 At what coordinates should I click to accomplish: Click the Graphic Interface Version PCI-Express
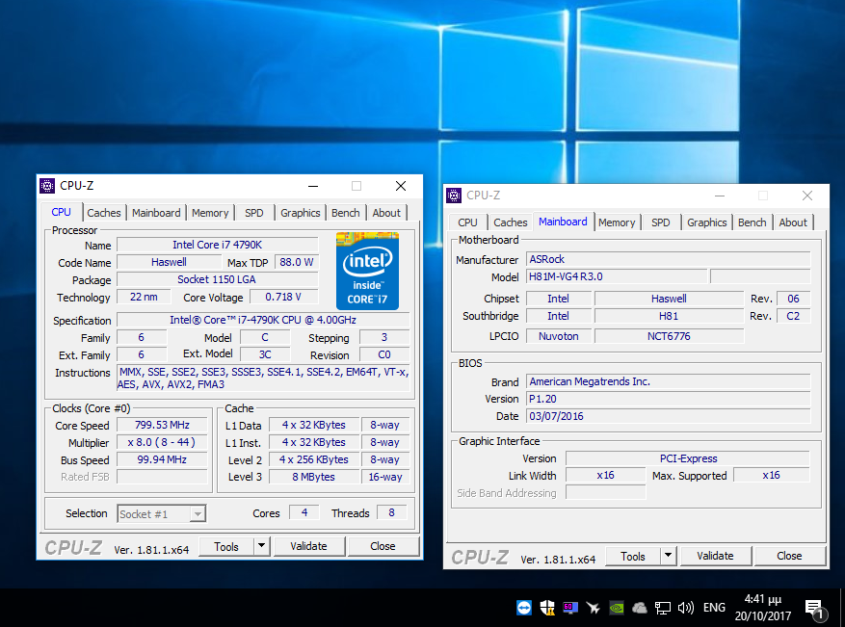pyautogui.click(x=688, y=458)
